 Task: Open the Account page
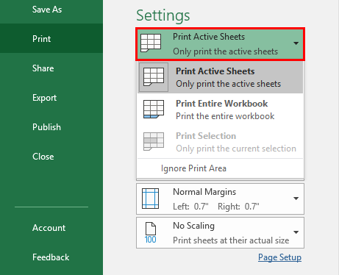click(49, 228)
